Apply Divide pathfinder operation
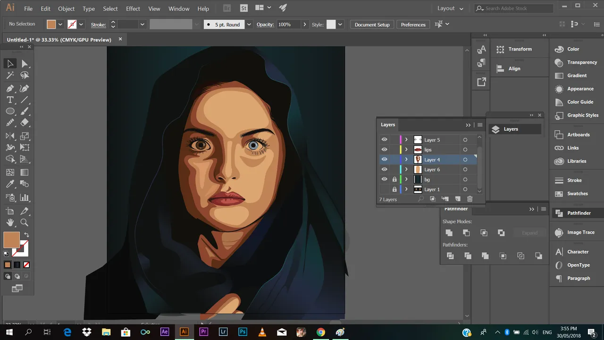The width and height of the screenshot is (604, 340). [450, 256]
